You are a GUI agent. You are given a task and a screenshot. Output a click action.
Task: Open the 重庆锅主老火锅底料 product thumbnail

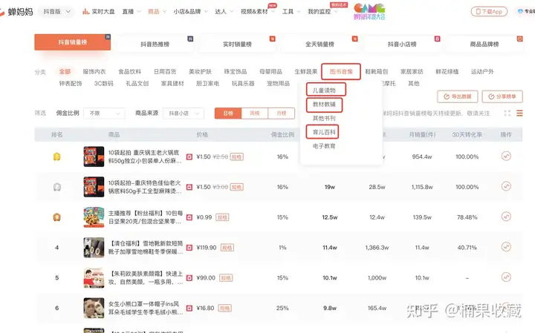pyautogui.click(x=94, y=156)
